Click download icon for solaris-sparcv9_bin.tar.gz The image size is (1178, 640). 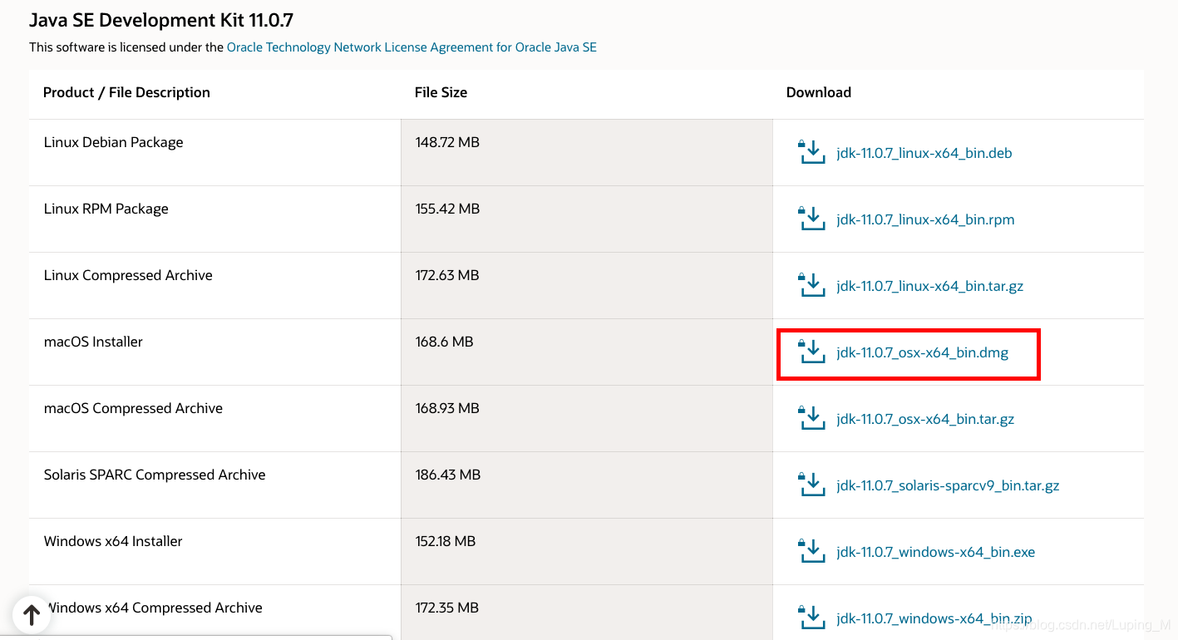(x=811, y=485)
